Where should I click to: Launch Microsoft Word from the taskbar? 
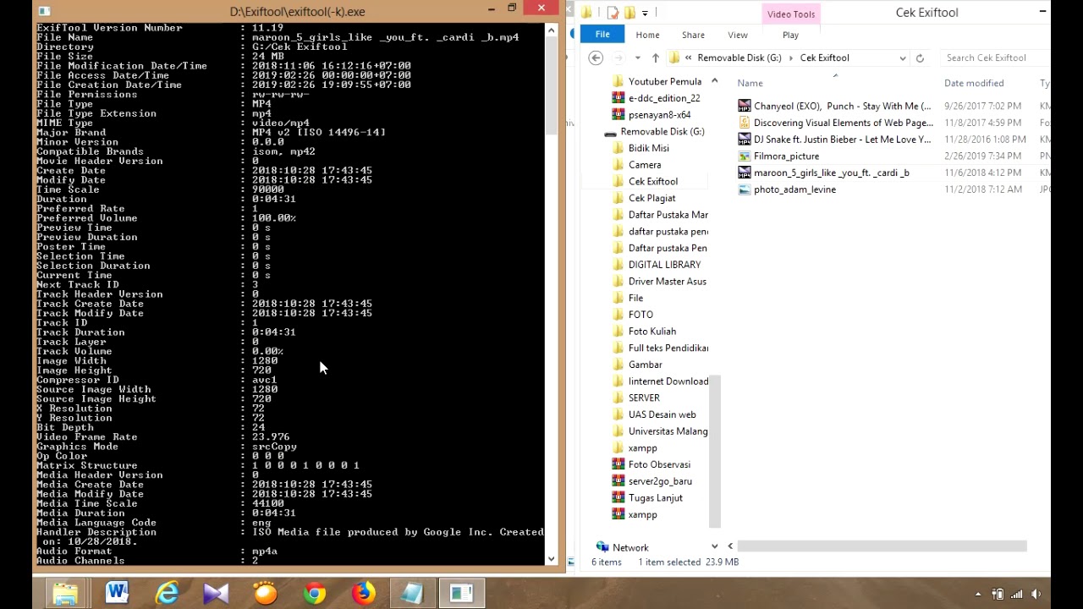click(117, 593)
